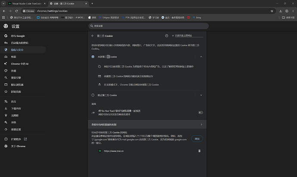This screenshot has width=297, height=177.
Task: Open the 起始页面 settings section
Action: [23, 92]
